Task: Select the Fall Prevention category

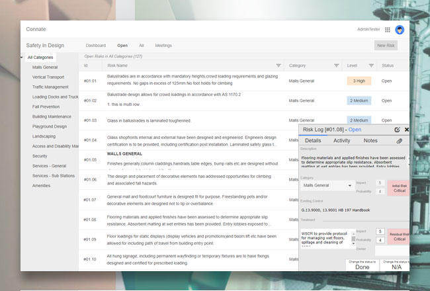Action: [46, 106]
